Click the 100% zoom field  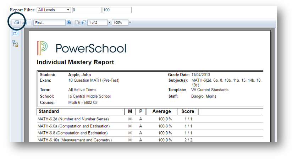point(120,22)
